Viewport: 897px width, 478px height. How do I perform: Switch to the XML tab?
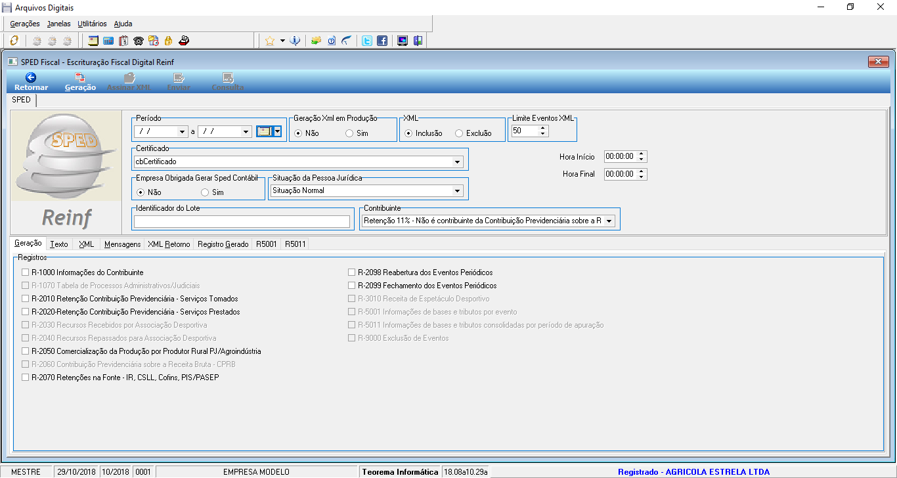tap(87, 244)
